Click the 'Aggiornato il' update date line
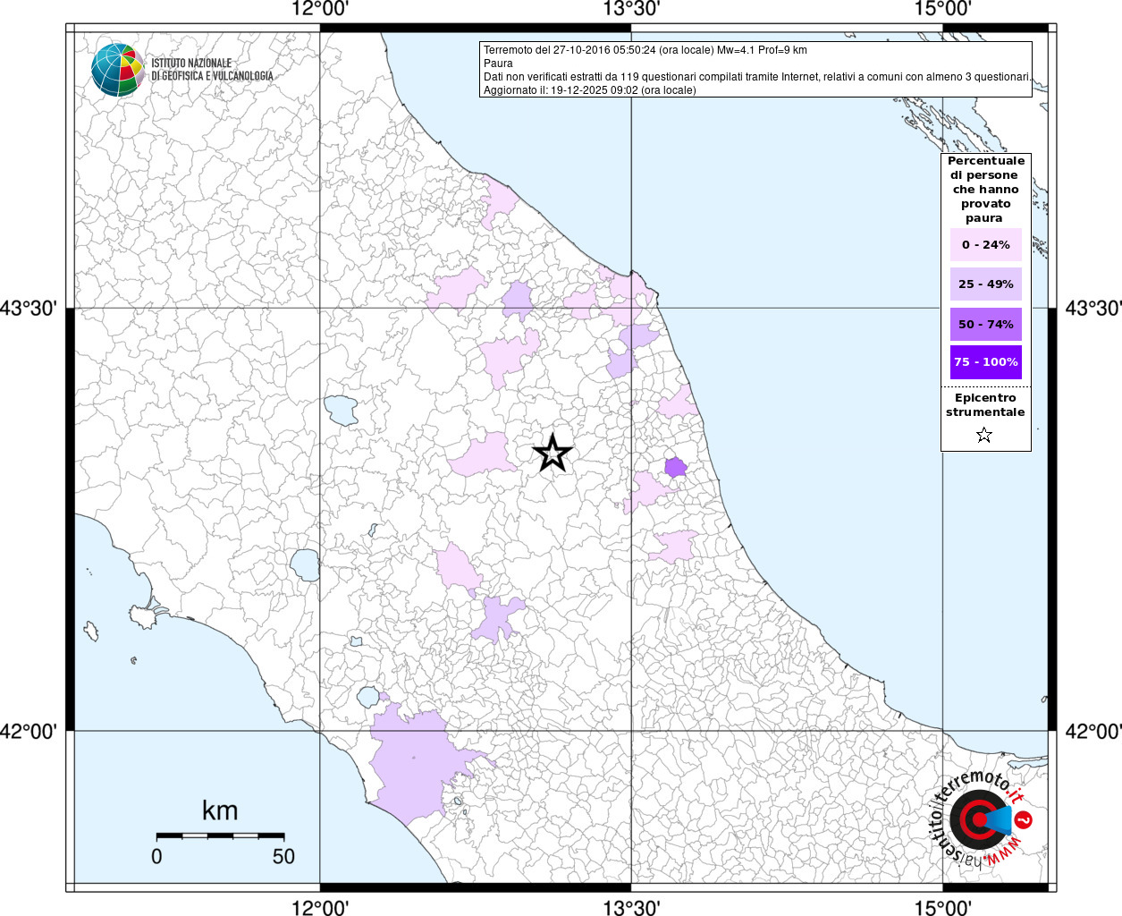1122x916 pixels. pos(589,90)
